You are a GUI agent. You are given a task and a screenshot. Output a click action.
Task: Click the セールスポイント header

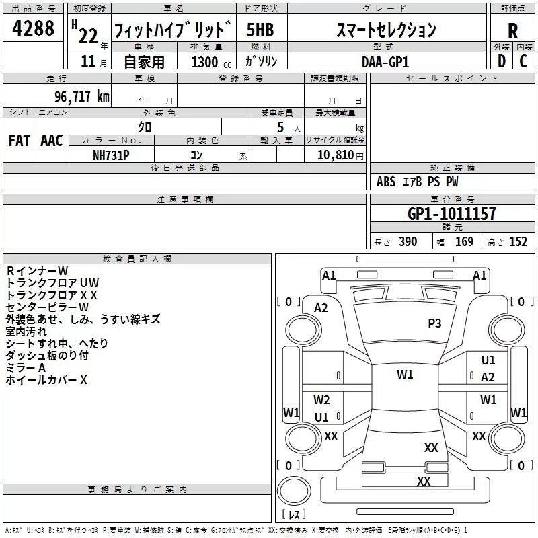[452, 78]
